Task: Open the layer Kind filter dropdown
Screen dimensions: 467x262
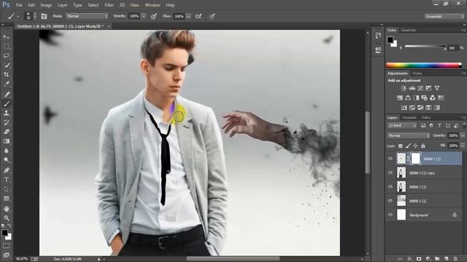Action: coord(402,126)
